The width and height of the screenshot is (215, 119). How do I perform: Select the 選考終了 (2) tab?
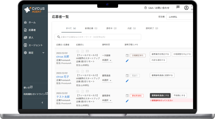click(152, 28)
